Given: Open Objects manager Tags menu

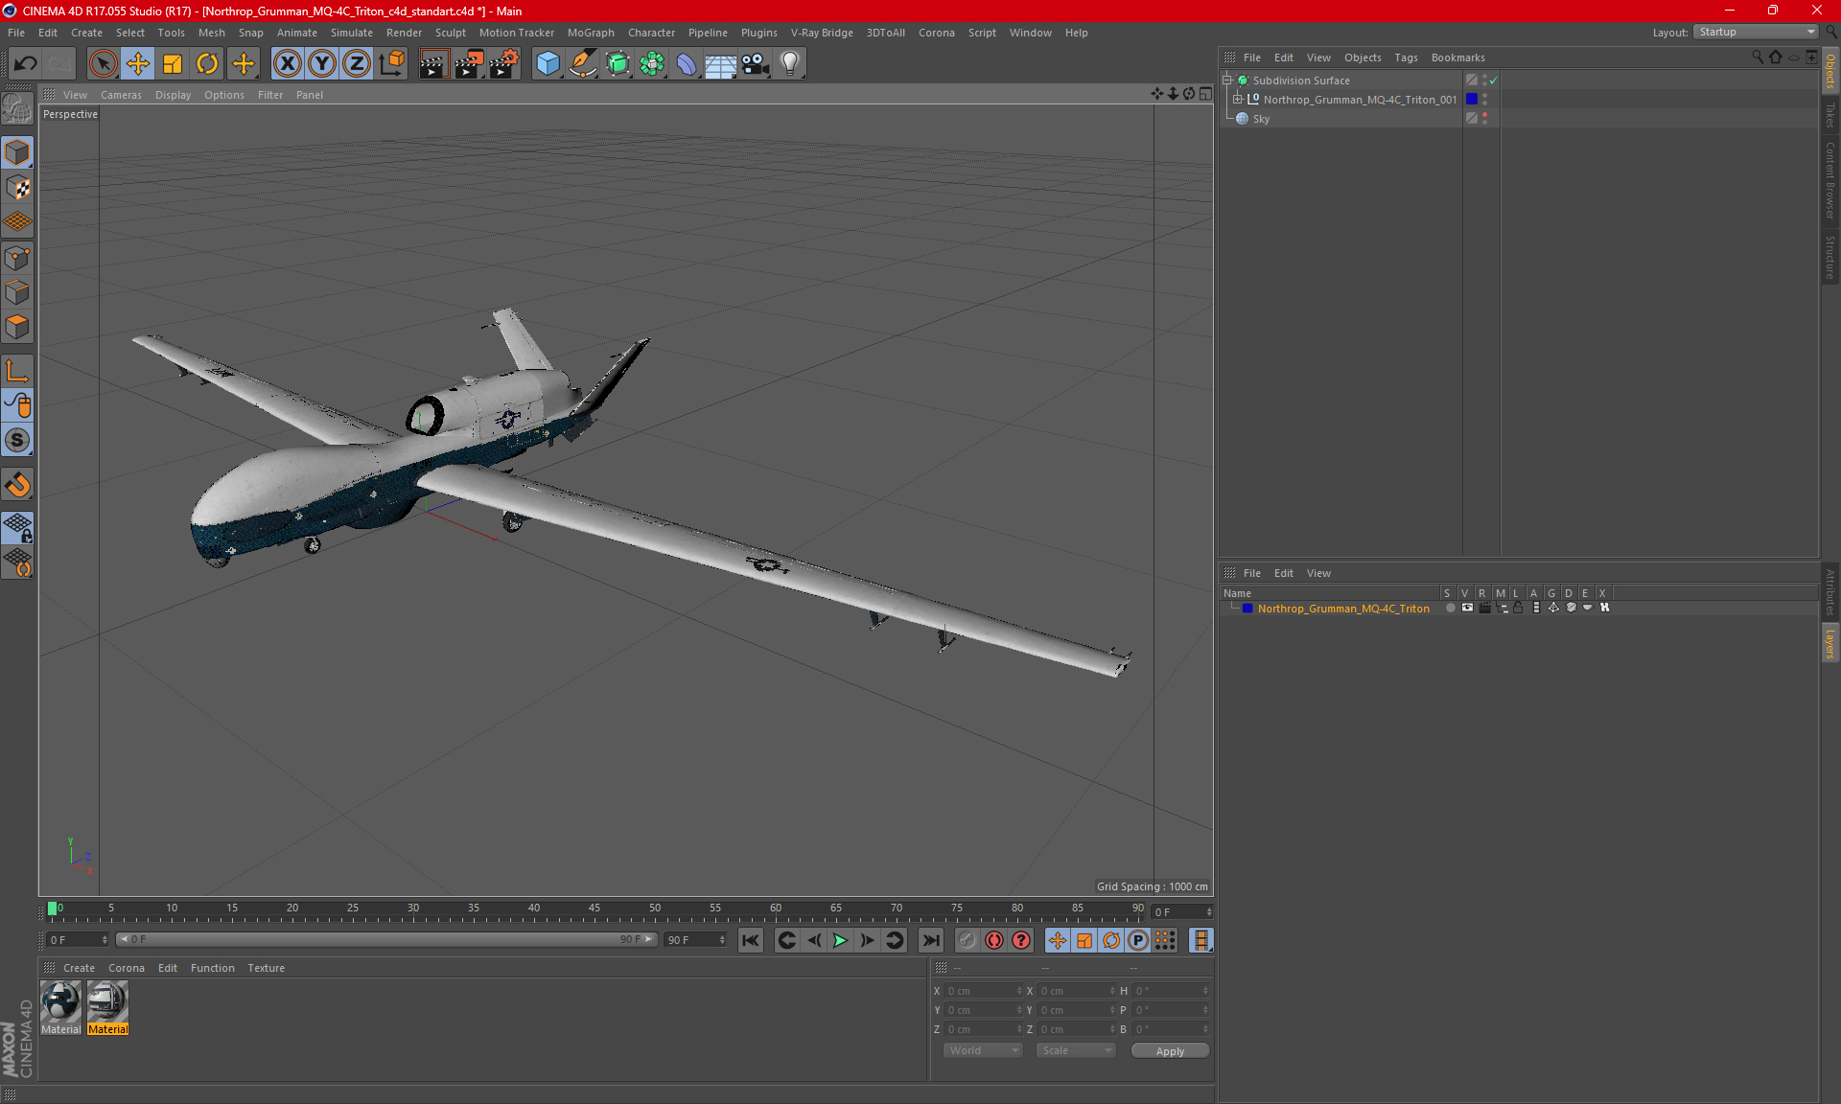Looking at the screenshot, I should pyautogui.click(x=1406, y=57).
